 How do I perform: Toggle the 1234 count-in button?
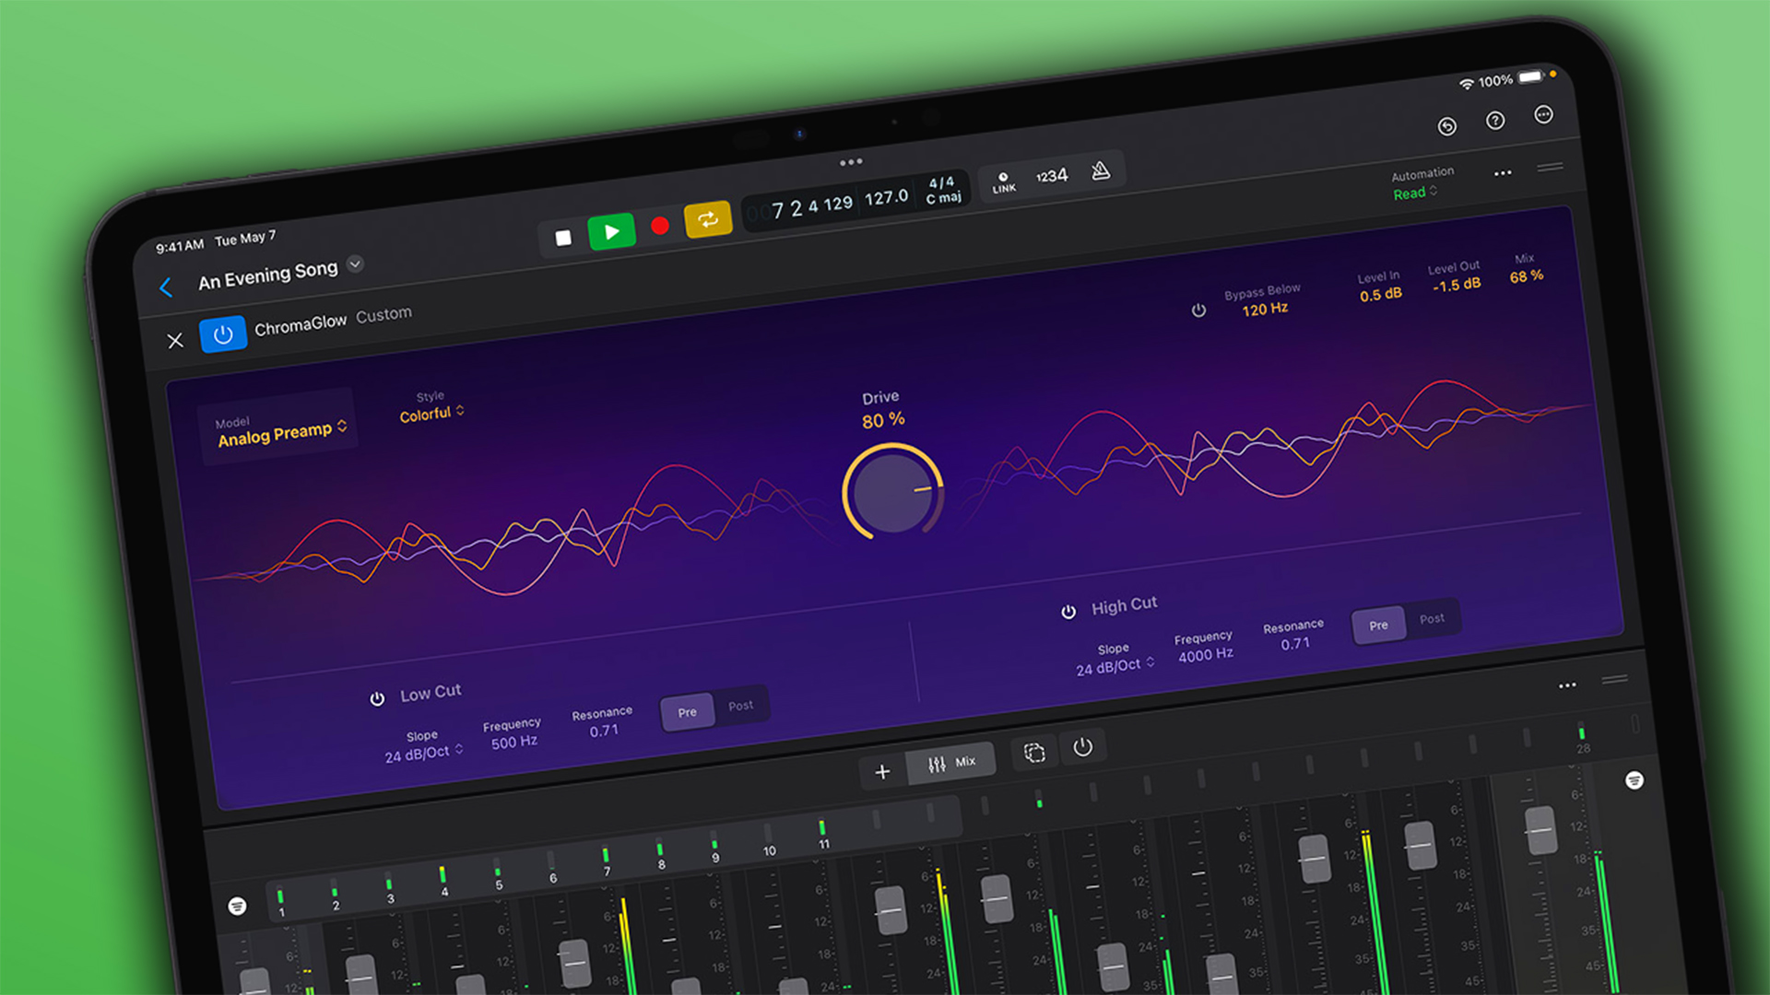pos(1052,176)
